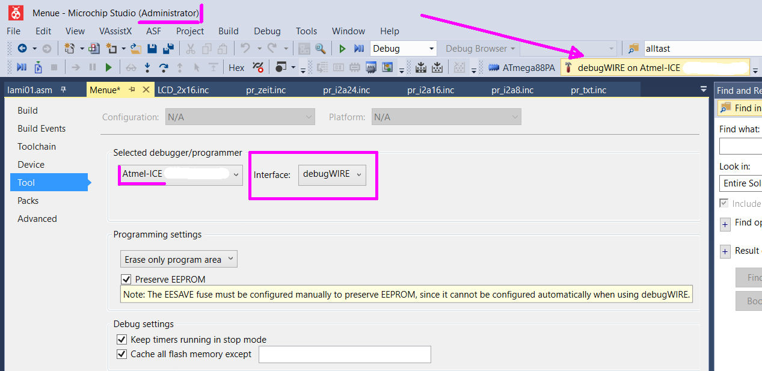
Task: Click the Step Into arrow icon
Action: (147, 67)
